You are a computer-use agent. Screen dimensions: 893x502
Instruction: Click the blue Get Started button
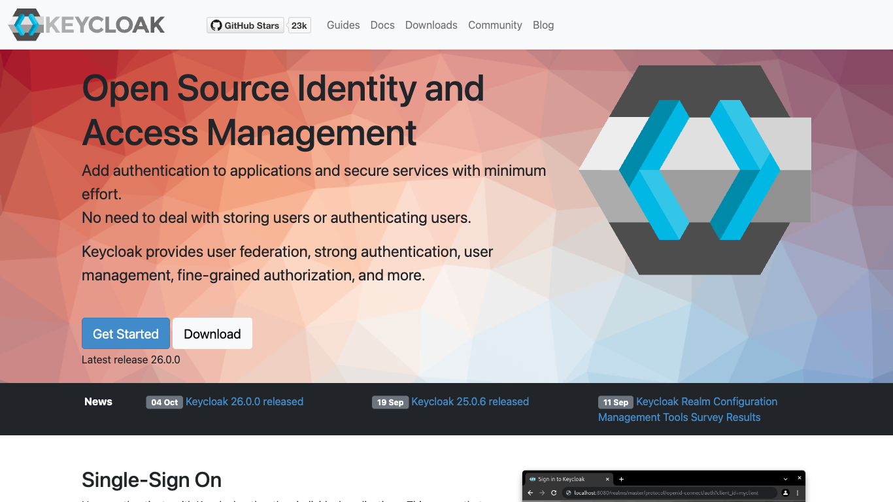click(x=126, y=333)
